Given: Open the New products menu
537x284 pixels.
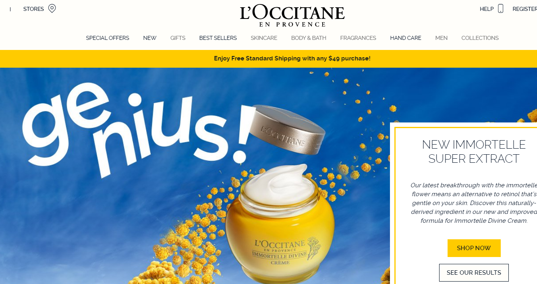Looking at the screenshot, I should tap(150, 38).
